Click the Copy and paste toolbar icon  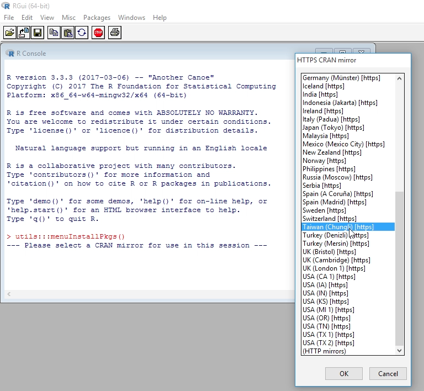click(82, 33)
